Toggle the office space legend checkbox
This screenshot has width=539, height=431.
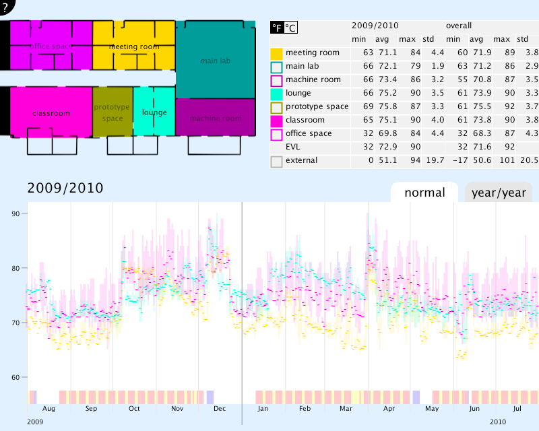pyautogui.click(x=276, y=135)
